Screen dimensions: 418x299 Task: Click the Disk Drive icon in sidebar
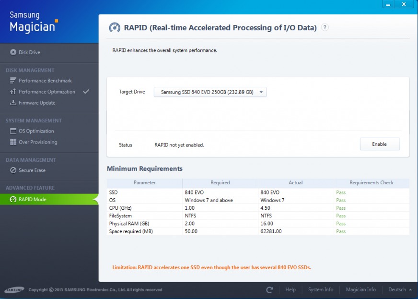(x=13, y=52)
